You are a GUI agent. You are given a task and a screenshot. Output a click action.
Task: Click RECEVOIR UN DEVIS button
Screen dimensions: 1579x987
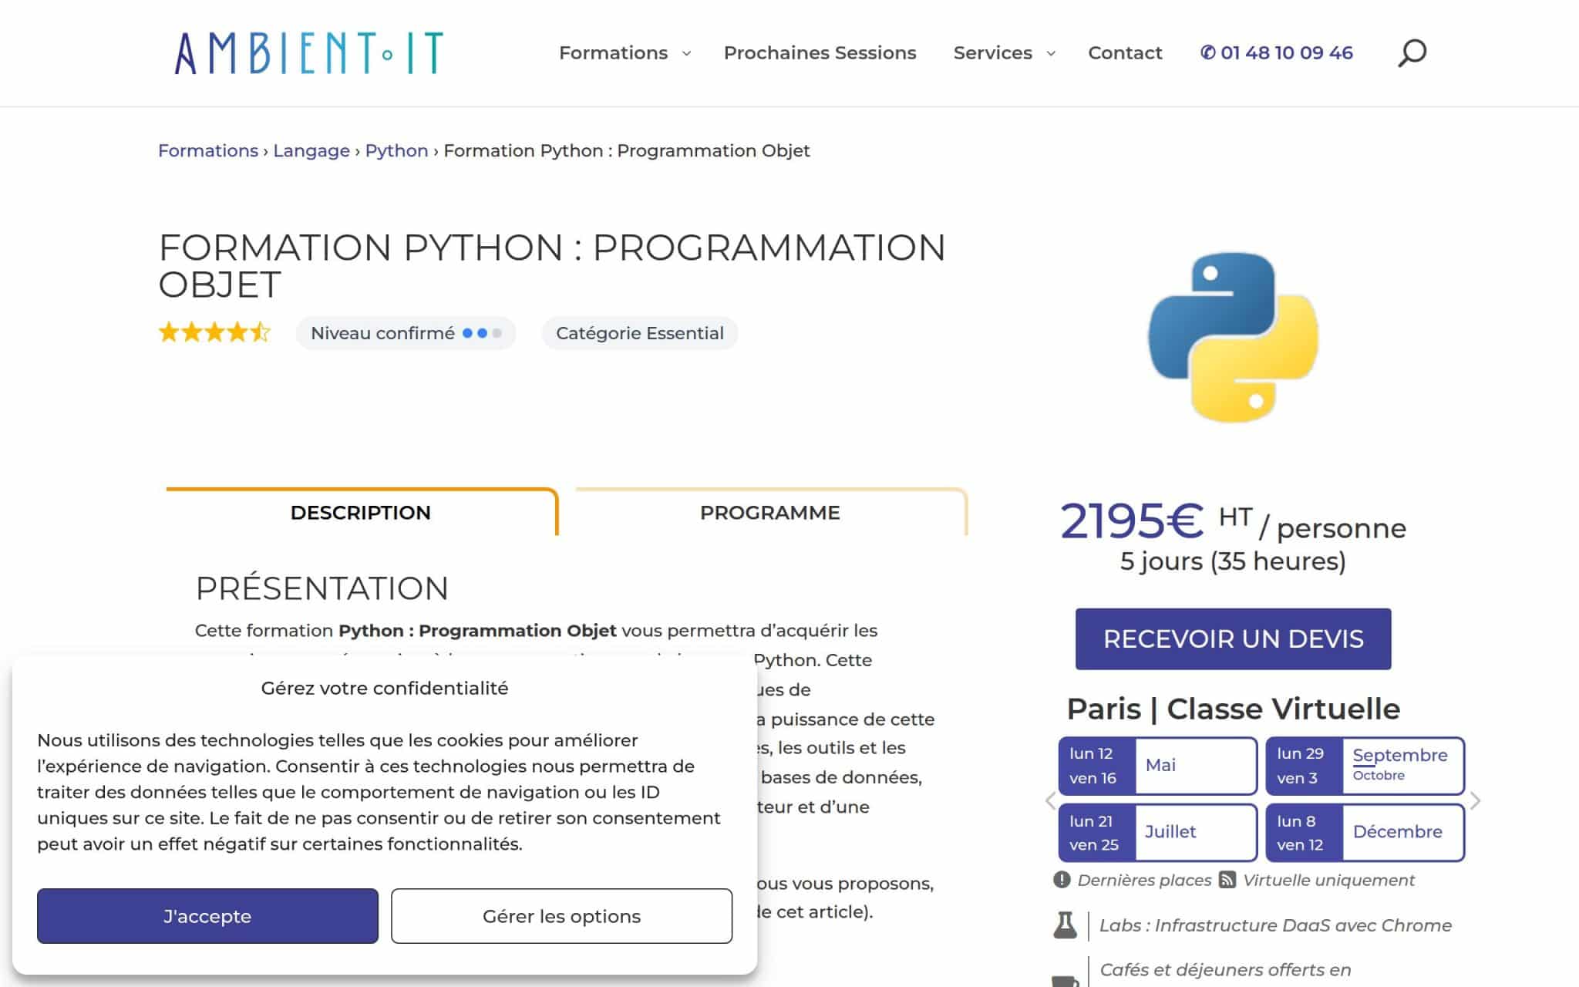(x=1233, y=638)
